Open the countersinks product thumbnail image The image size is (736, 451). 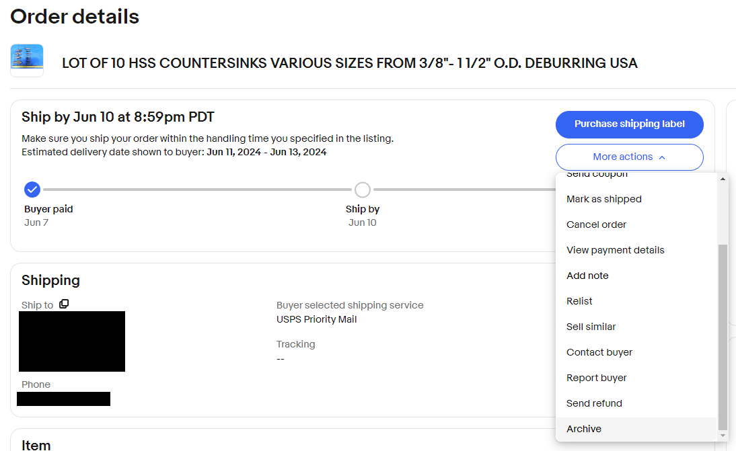(27, 60)
